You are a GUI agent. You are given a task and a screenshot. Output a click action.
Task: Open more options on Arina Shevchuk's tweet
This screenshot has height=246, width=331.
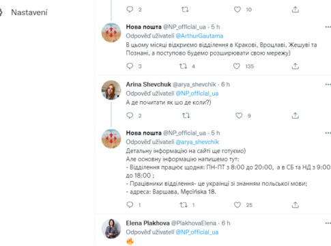click(x=328, y=85)
